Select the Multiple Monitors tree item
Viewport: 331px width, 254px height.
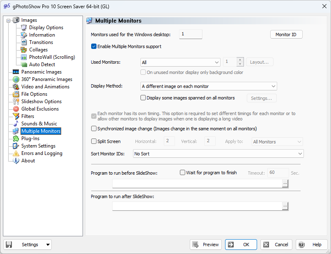pos(41,131)
